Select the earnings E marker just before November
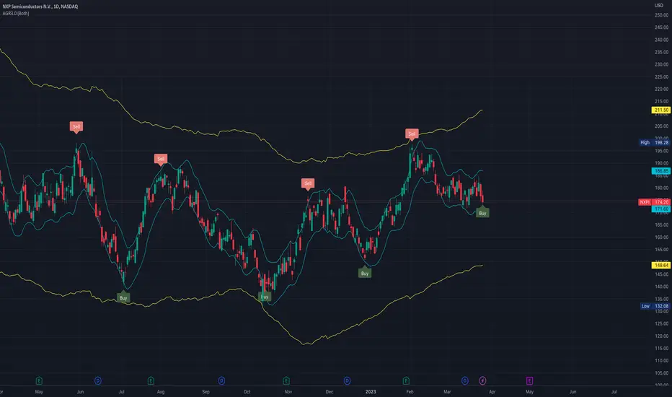This screenshot has width=672, height=397. [x=286, y=380]
